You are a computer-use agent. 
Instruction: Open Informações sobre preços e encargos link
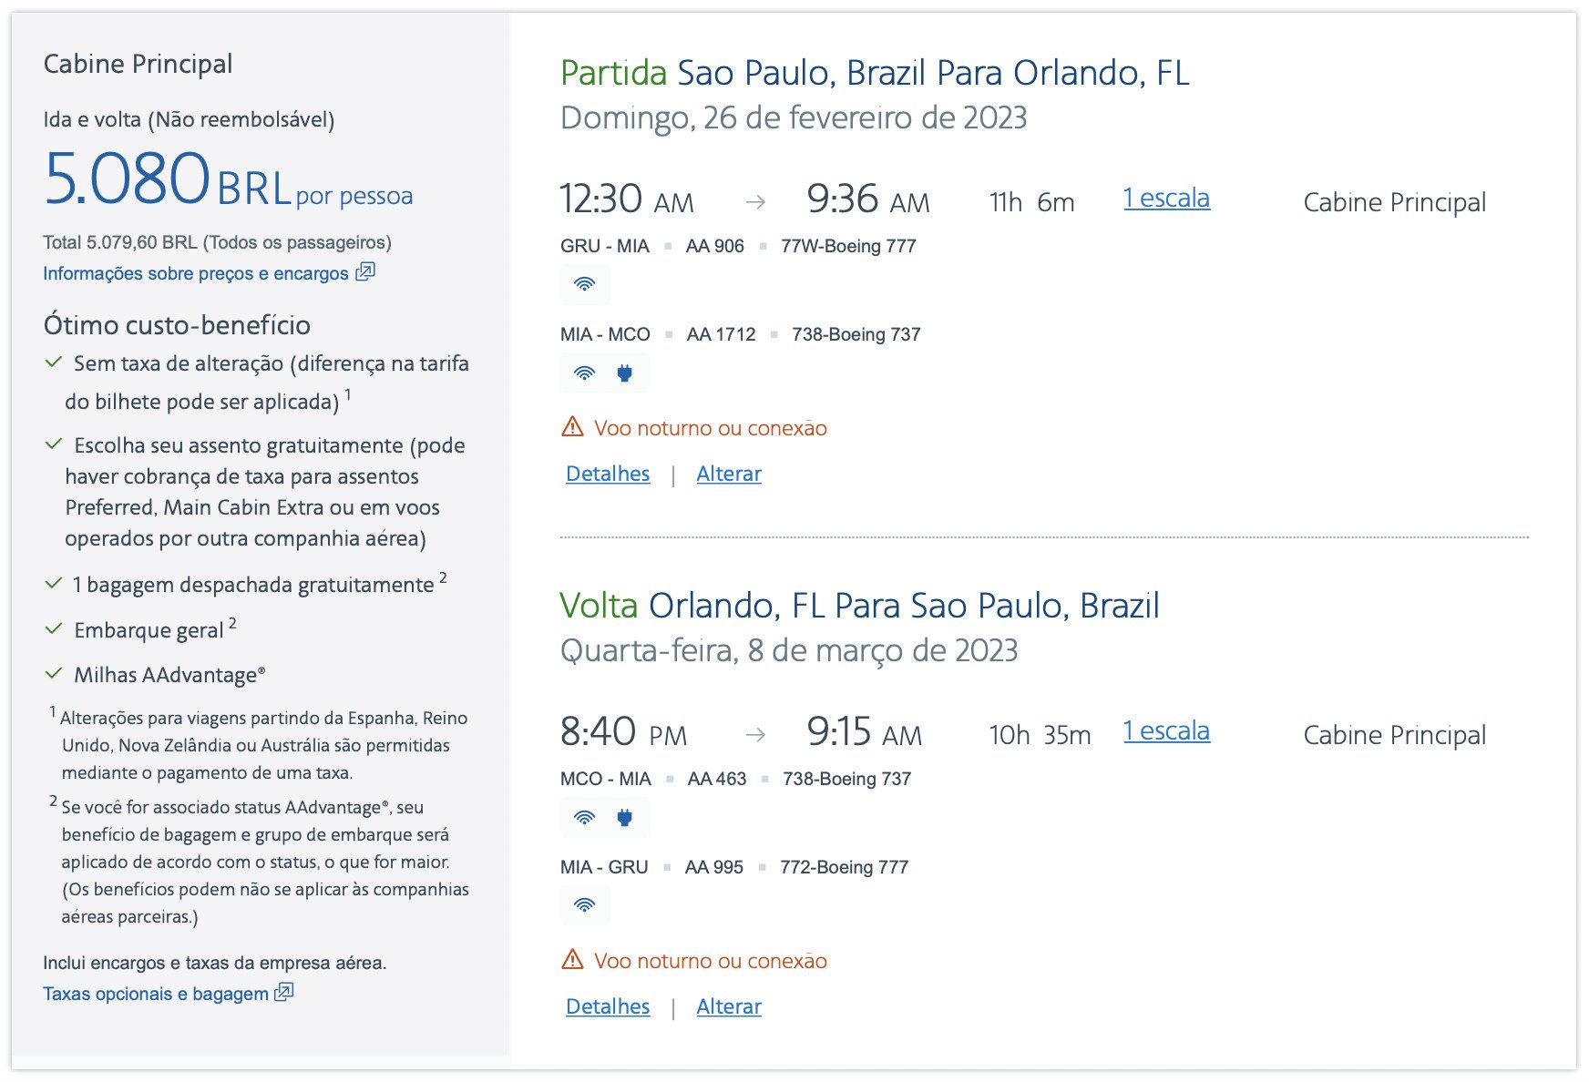click(196, 273)
